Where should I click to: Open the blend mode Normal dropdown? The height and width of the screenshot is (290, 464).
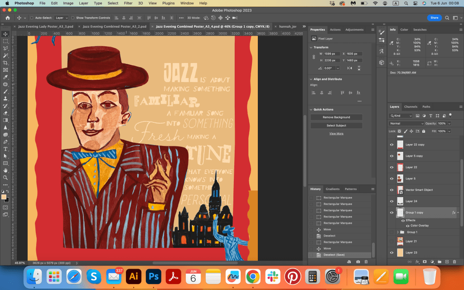point(406,123)
